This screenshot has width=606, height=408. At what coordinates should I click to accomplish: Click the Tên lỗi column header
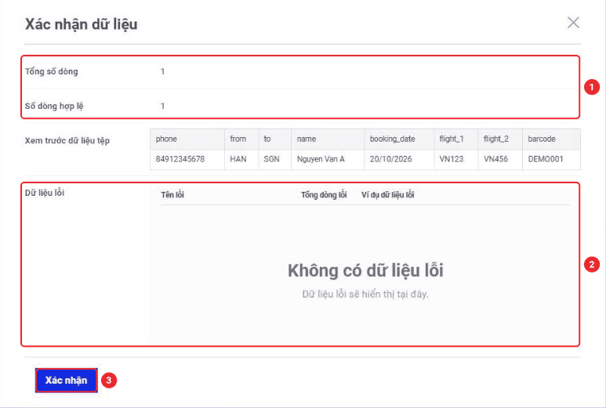pyautogui.click(x=172, y=195)
